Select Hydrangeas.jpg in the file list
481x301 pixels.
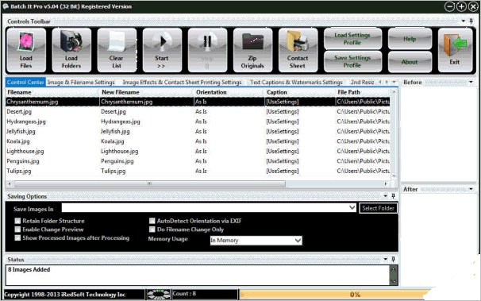[x=198, y=122]
